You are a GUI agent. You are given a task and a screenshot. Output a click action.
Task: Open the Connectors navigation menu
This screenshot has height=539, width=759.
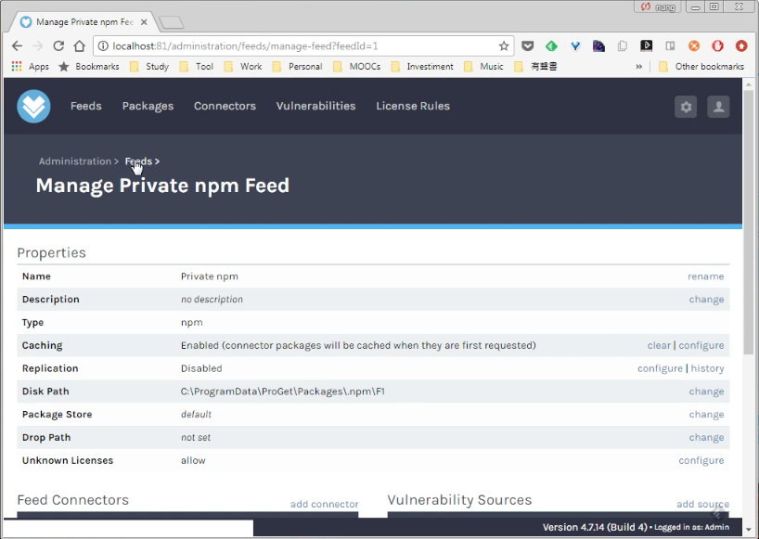[225, 106]
